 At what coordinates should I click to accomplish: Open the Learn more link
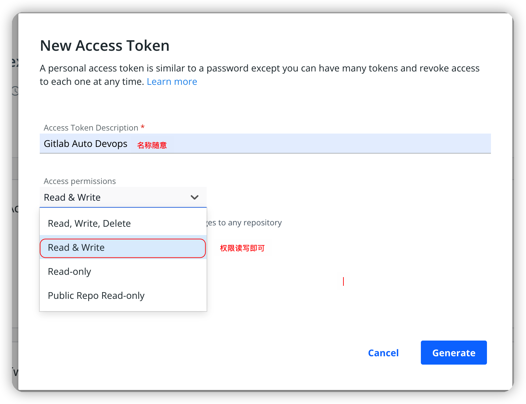pos(172,82)
